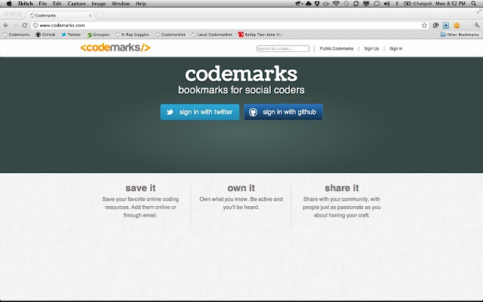Open the Wi-Fi status menu
This screenshot has width=483, height=302.
[336, 4]
